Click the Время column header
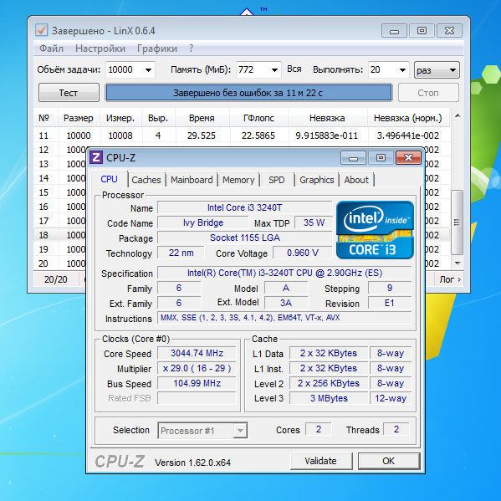This screenshot has width=501, height=501. (x=202, y=118)
